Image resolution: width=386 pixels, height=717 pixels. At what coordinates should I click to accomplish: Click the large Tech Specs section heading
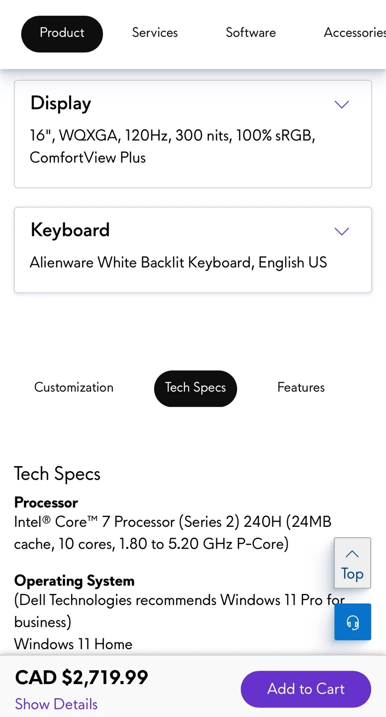[57, 474]
